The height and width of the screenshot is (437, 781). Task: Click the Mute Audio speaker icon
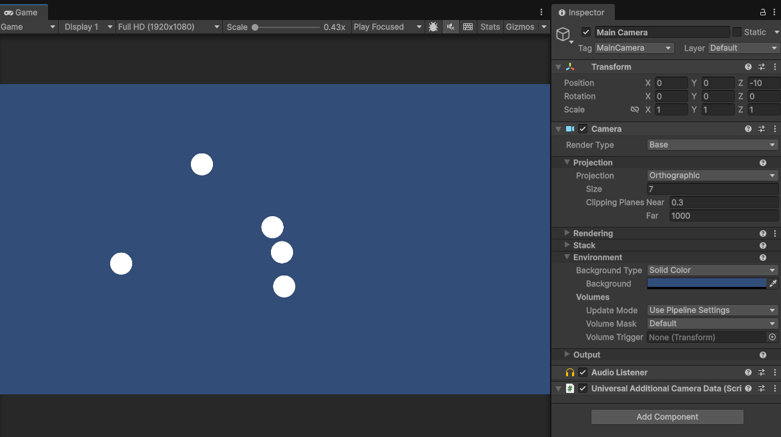point(451,27)
